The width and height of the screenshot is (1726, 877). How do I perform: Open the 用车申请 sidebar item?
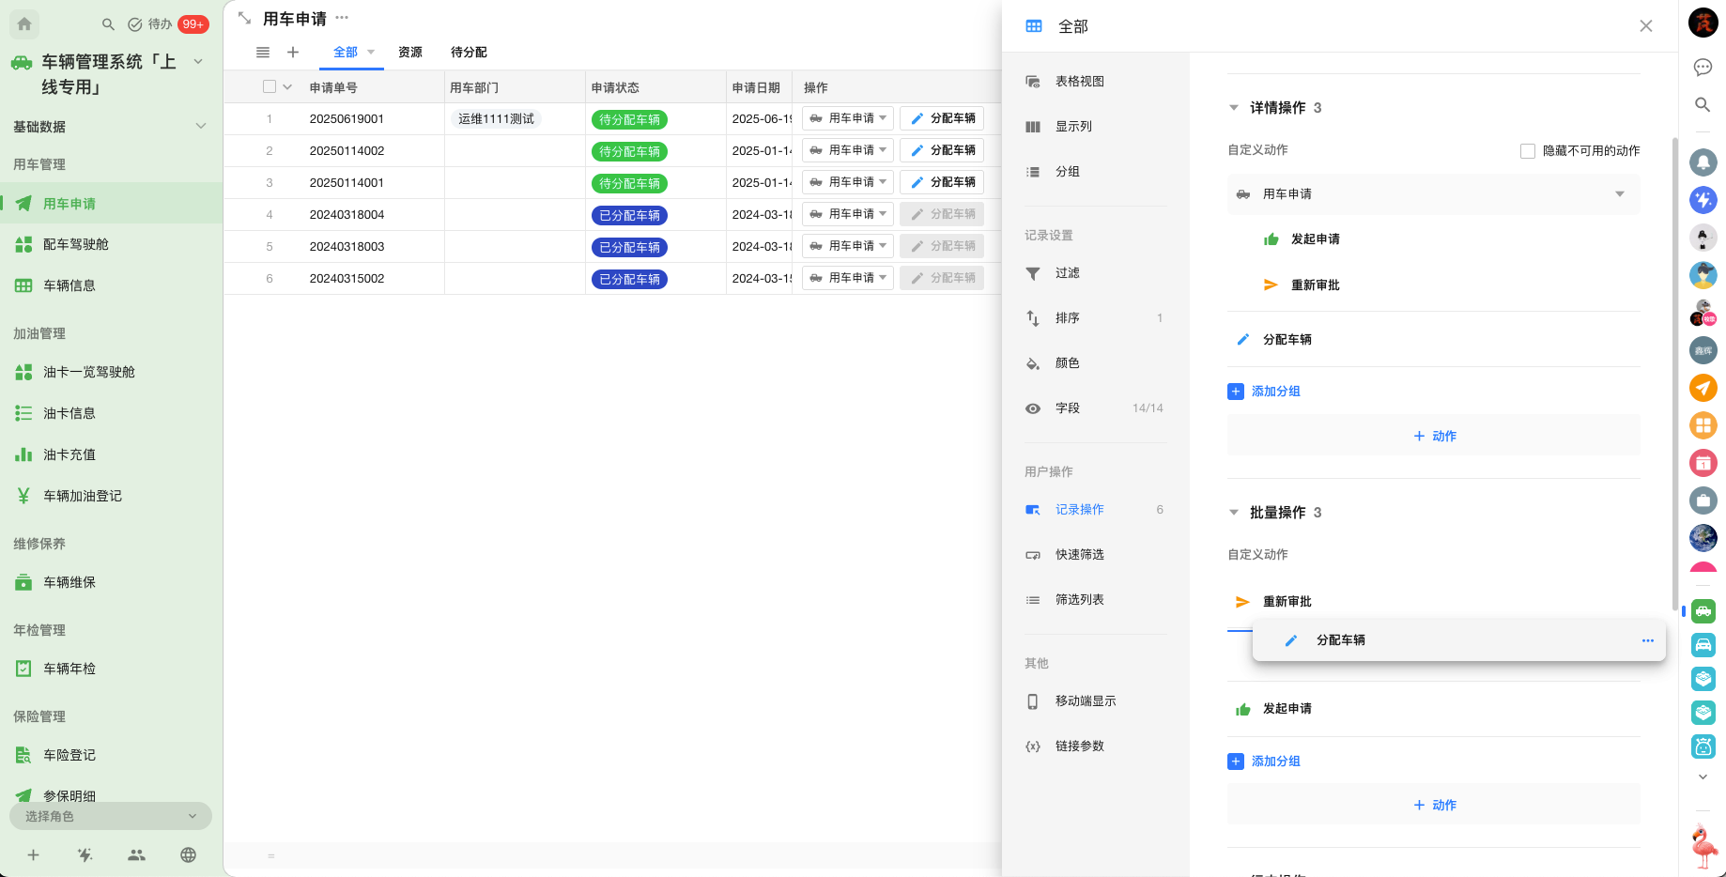[x=111, y=203]
